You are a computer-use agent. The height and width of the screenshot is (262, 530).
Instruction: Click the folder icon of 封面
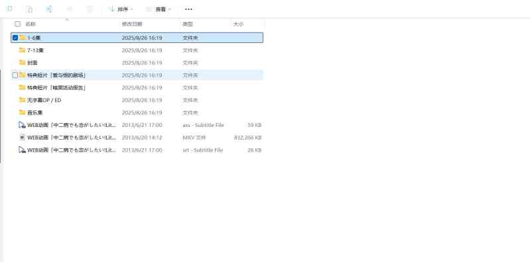pyautogui.click(x=23, y=62)
